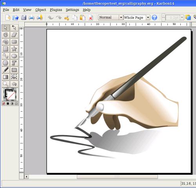Delete selection with red X icon
This screenshot has width=196, height=188.
[91, 18]
